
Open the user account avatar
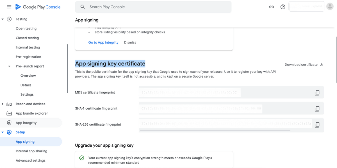click(x=330, y=6)
